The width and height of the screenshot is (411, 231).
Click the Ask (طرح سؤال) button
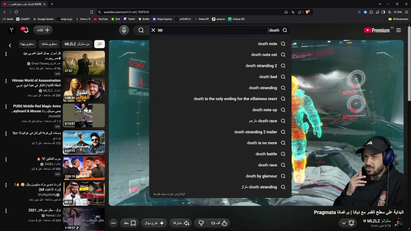click(154, 223)
